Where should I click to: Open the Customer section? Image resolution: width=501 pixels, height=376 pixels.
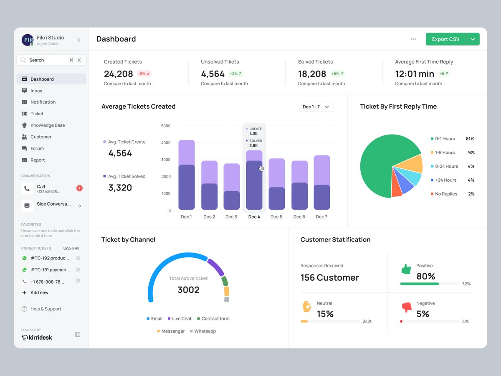[40, 137]
